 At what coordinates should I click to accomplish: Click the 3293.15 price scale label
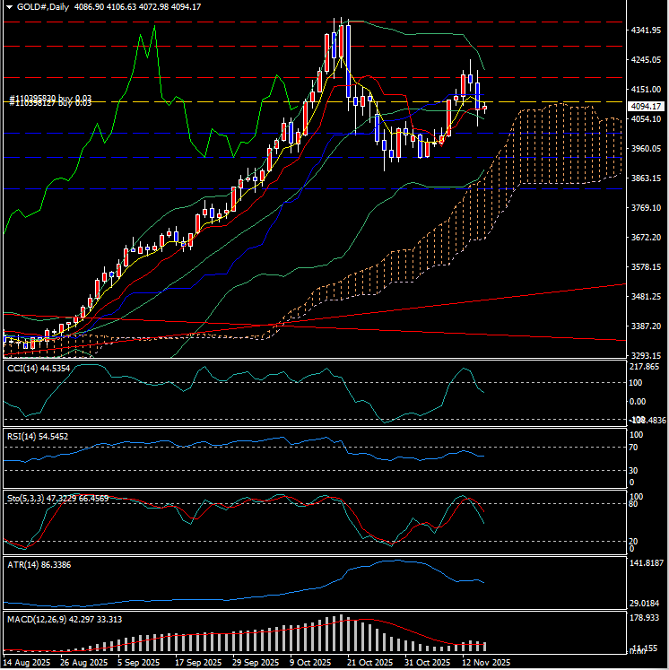pyautogui.click(x=646, y=355)
